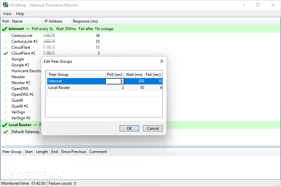281x187 pixels.
Task: Open the Help menu
Action: coord(20,14)
